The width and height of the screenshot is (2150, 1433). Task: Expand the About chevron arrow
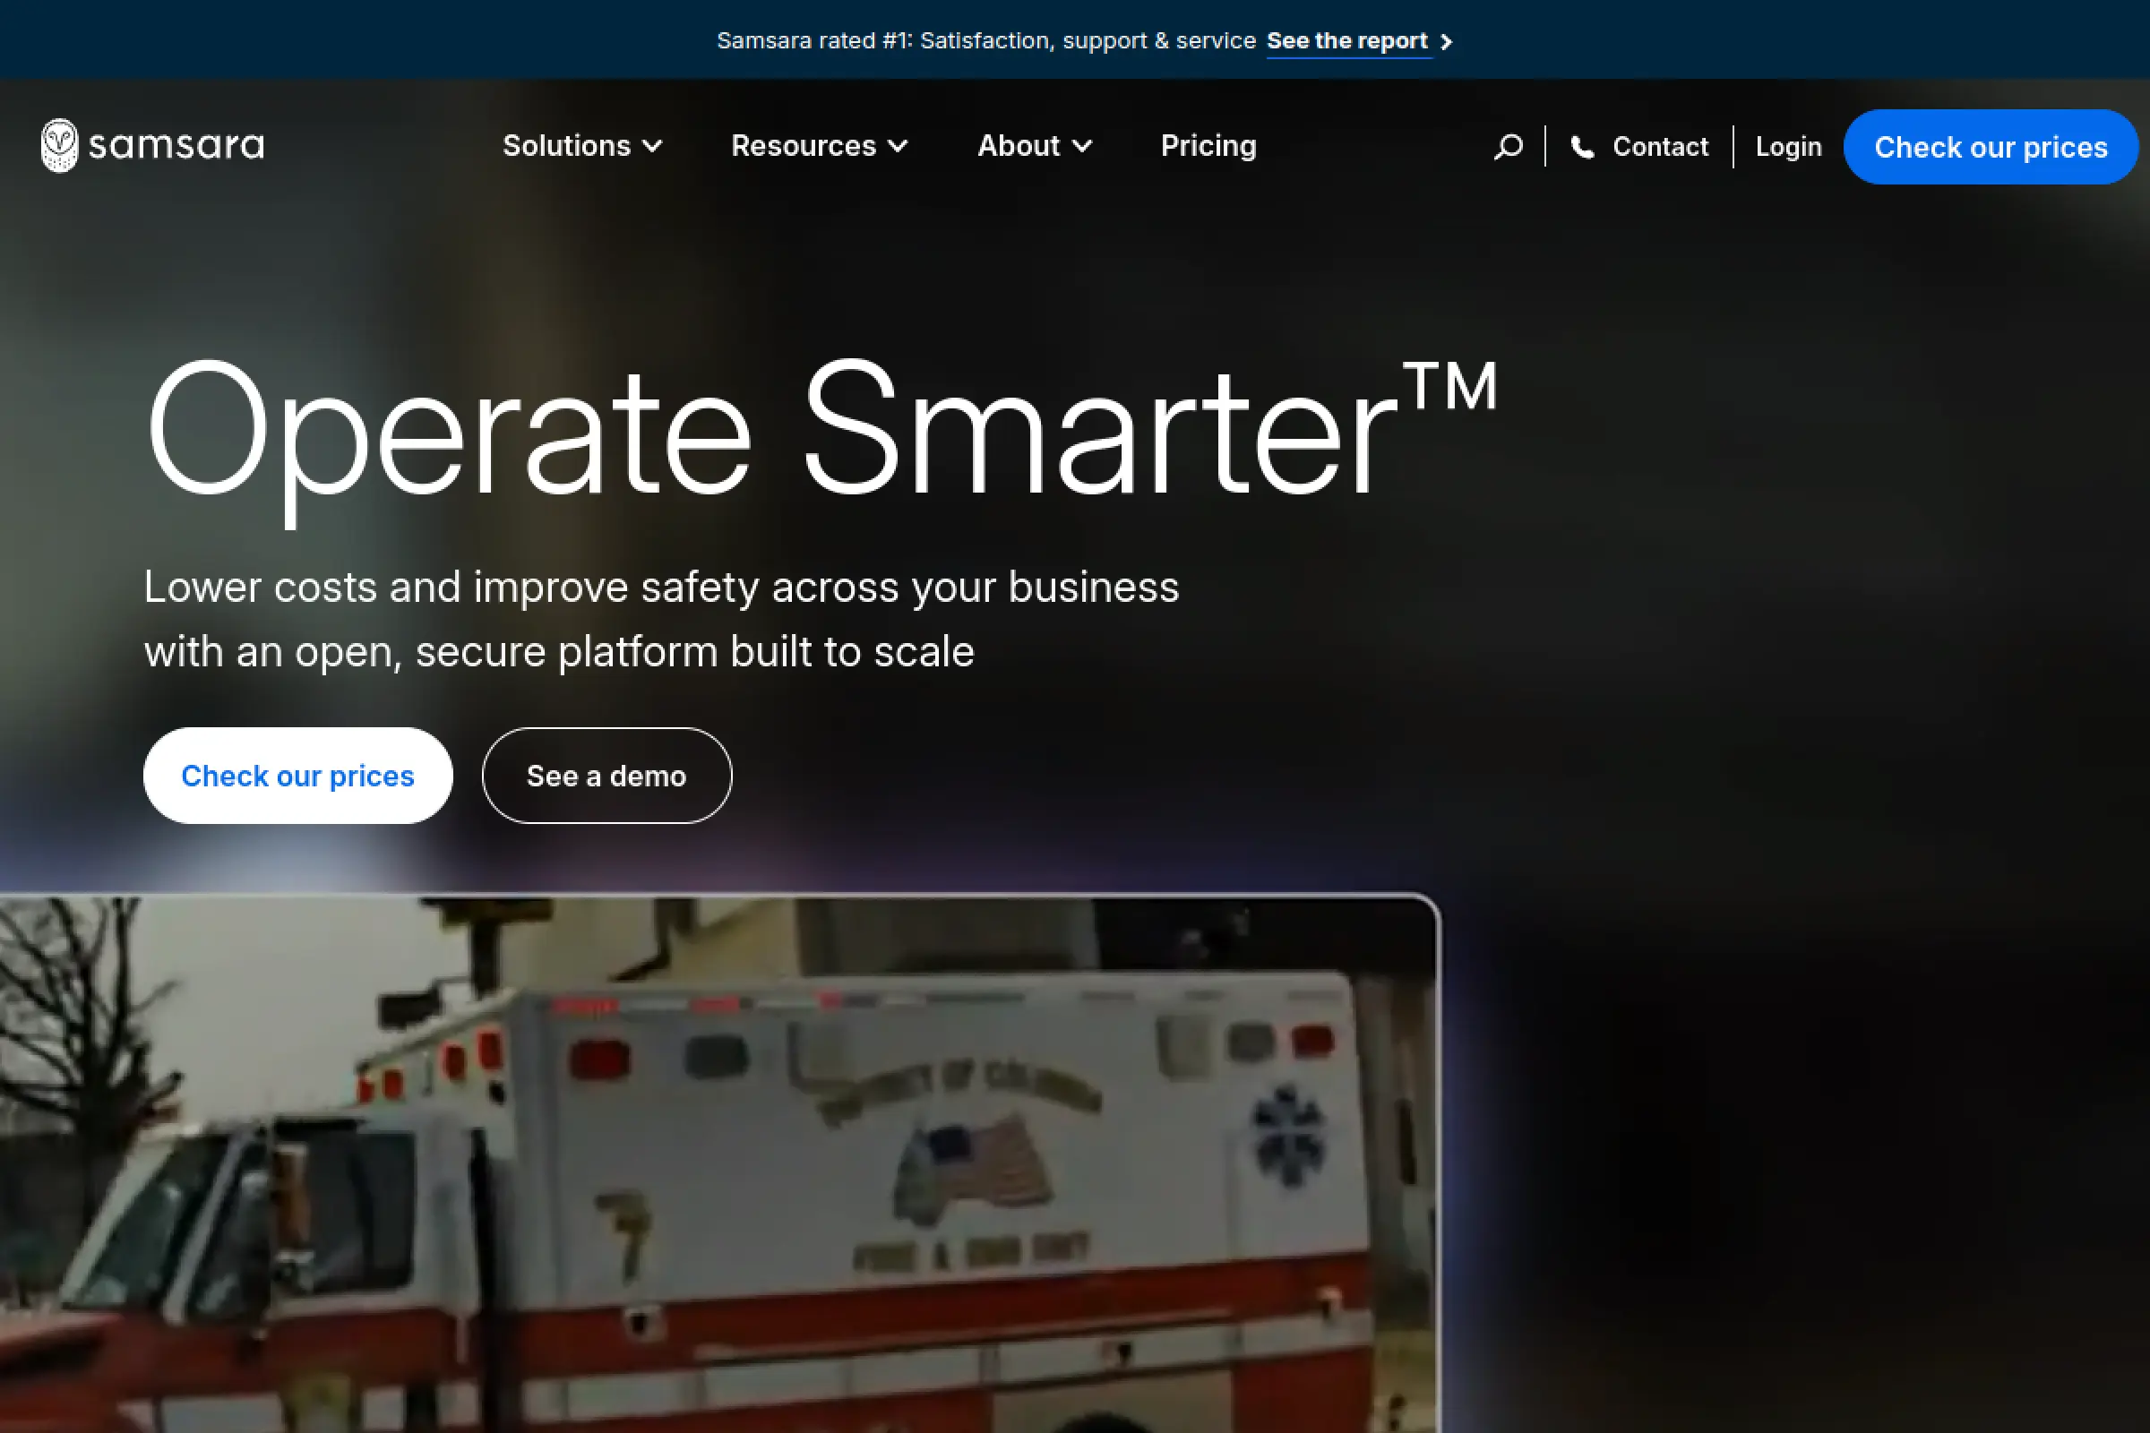pyautogui.click(x=1081, y=146)
